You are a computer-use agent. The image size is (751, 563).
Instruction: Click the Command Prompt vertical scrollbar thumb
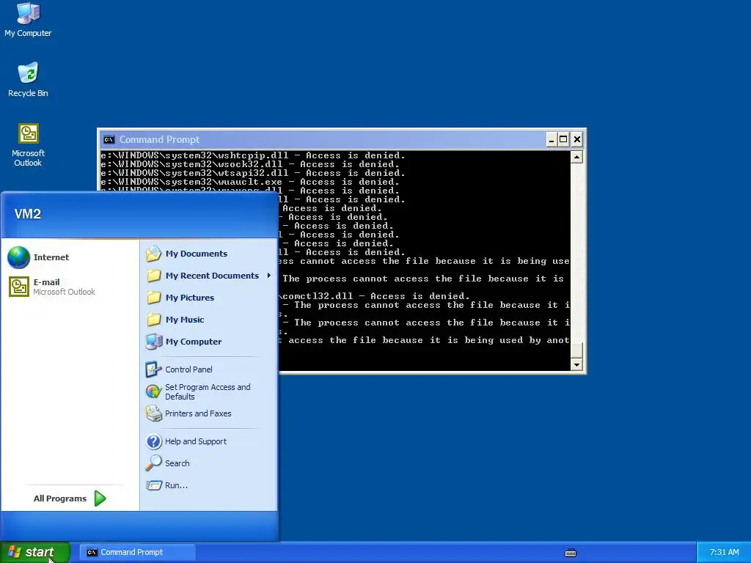pos(576,350)
